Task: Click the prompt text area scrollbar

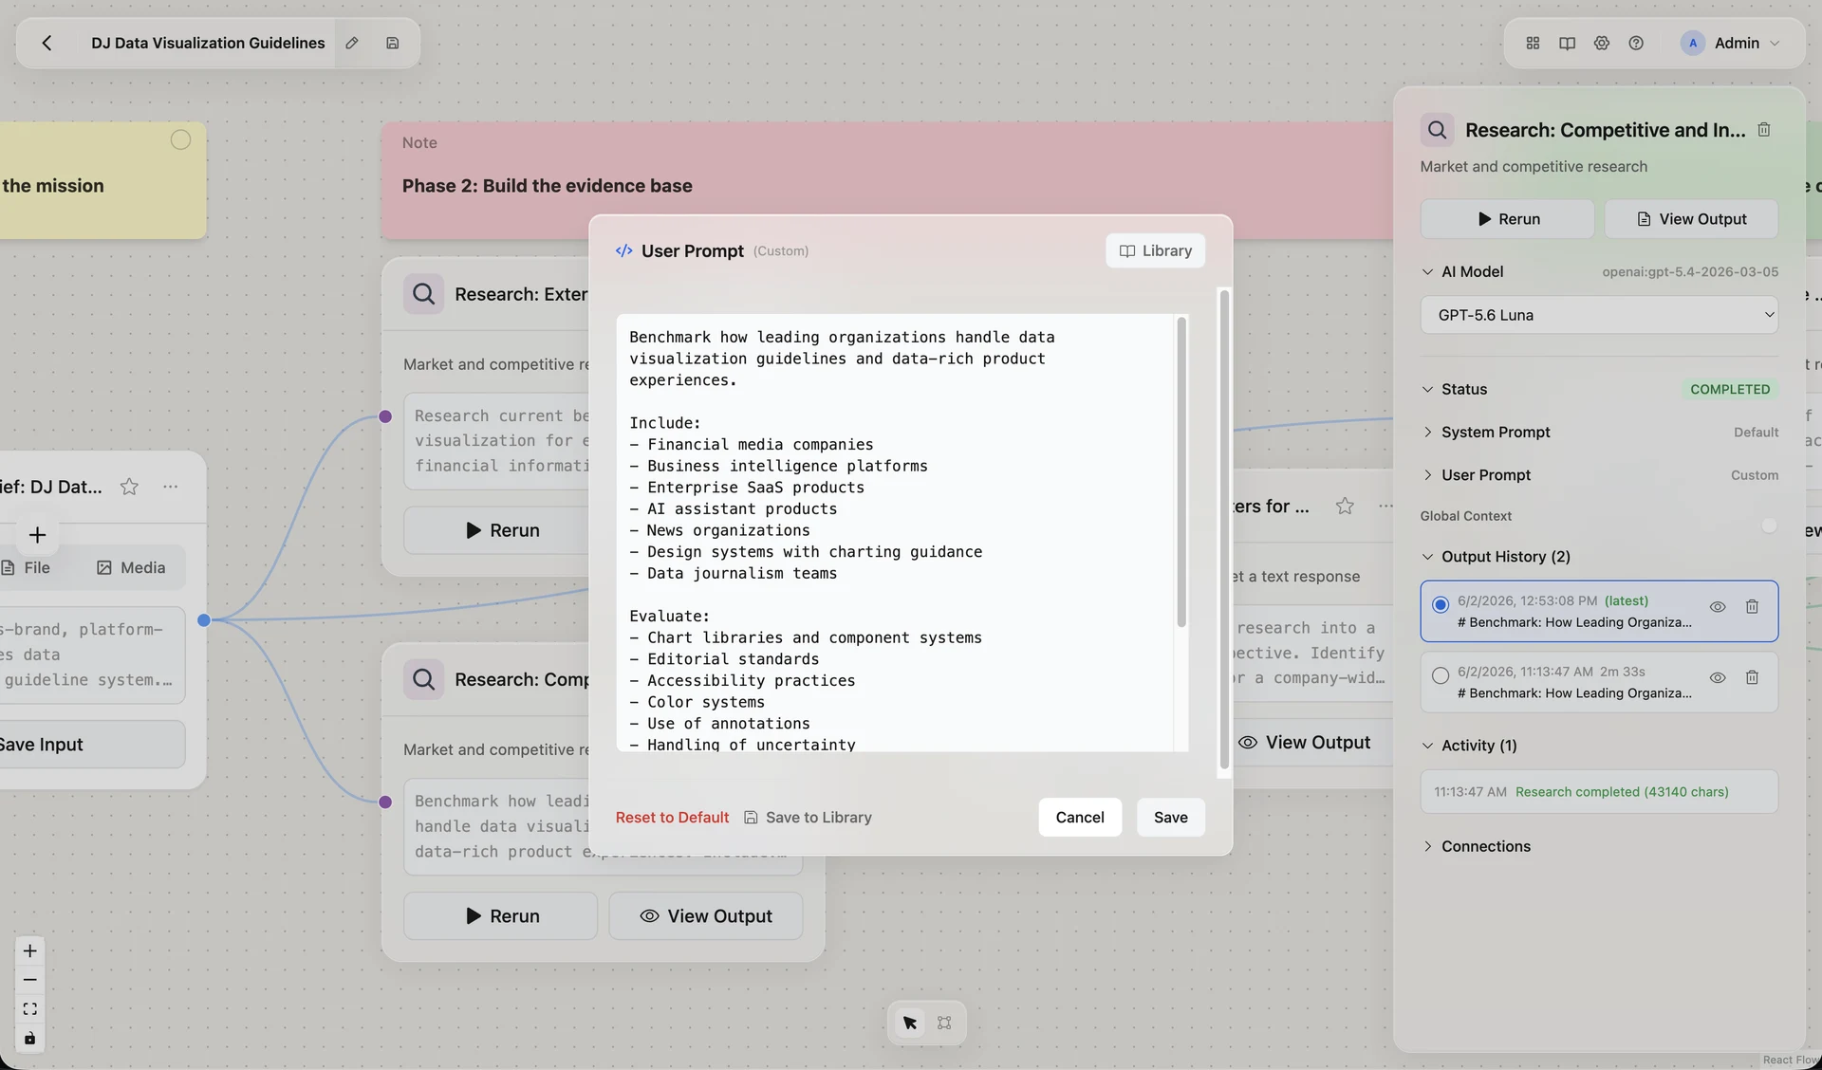Action: 1181,472
